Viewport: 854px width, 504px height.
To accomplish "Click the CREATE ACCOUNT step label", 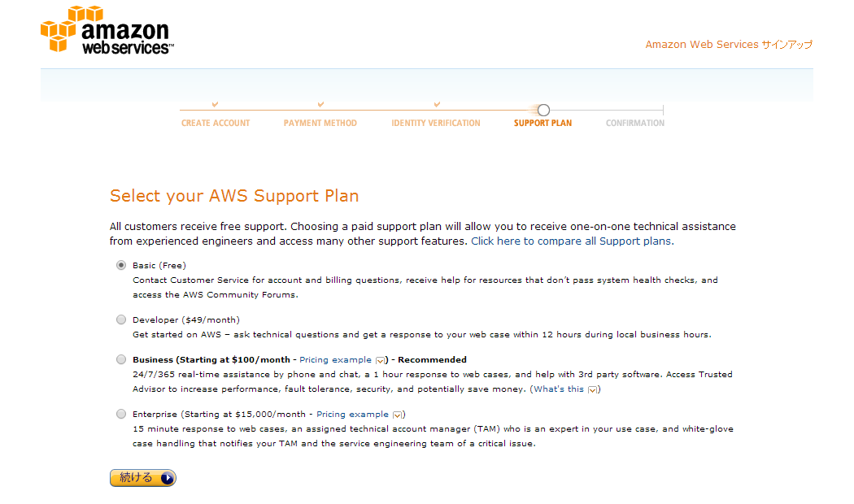I will point(216,123).
